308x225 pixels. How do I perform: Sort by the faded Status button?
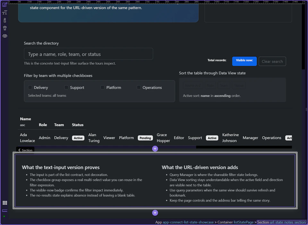tap(239, 86)
